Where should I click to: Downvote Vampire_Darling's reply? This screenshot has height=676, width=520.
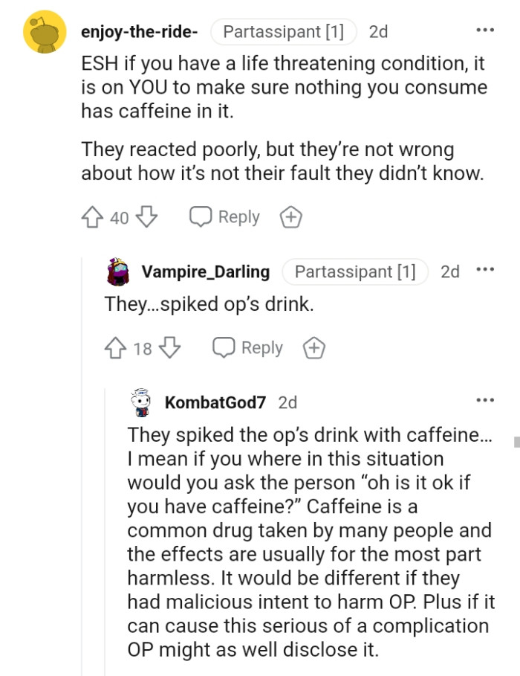point(169,347)
